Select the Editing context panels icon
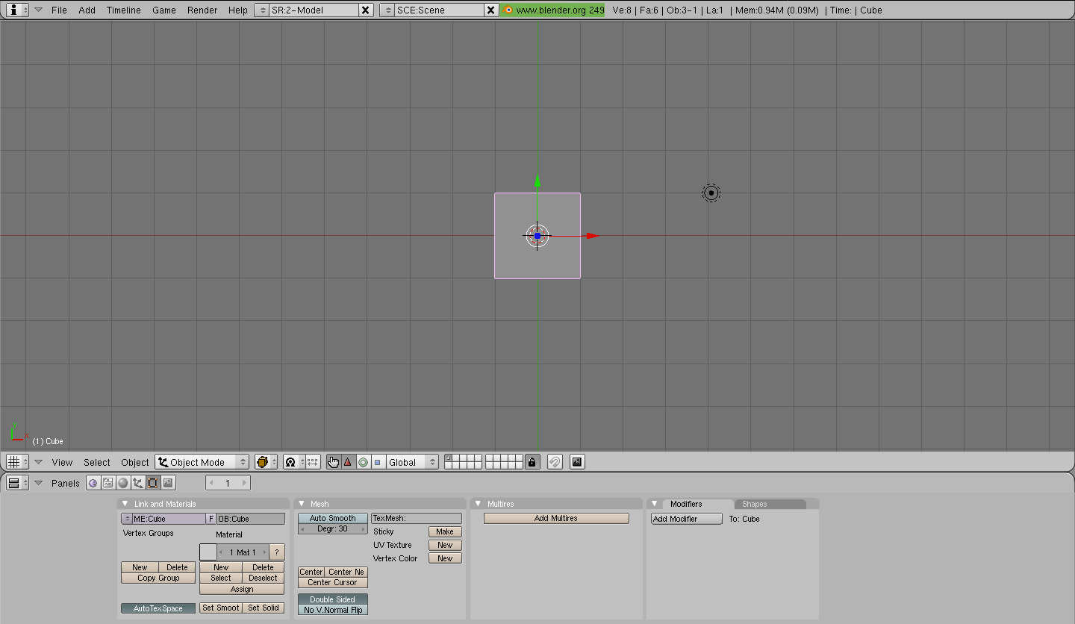1075x624 pixels. pyautogui.click(x=153, y=483)
